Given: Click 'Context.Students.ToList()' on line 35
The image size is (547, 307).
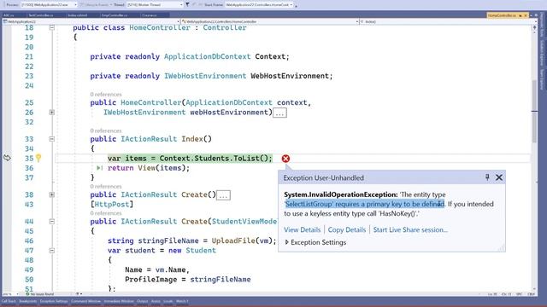Looking at the screenshot, I should [x=214, y=159].
